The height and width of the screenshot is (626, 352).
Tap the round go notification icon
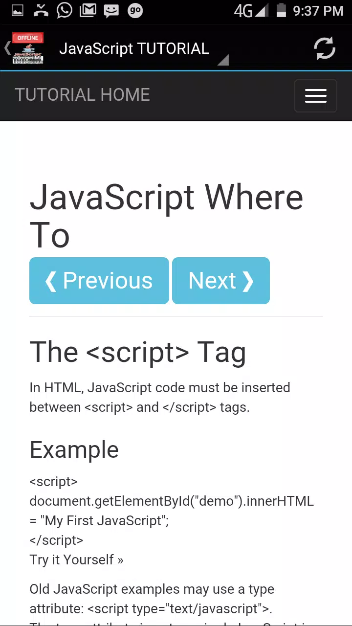(135, 10)
